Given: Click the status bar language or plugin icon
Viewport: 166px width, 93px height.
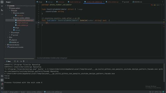Looking at the screenshot, I should (163, 92).
